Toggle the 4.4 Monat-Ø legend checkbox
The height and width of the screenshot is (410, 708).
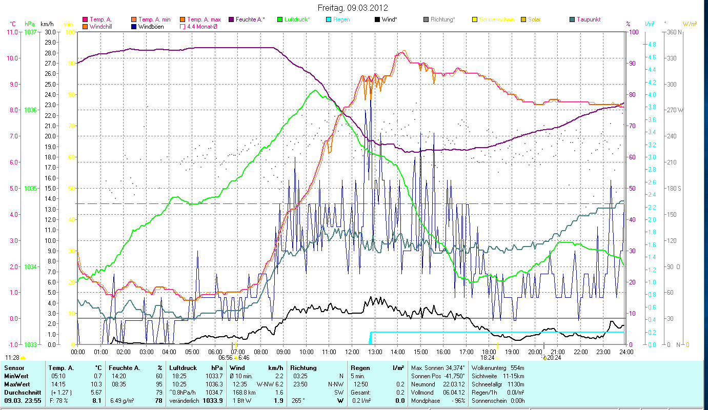point(183,26)
